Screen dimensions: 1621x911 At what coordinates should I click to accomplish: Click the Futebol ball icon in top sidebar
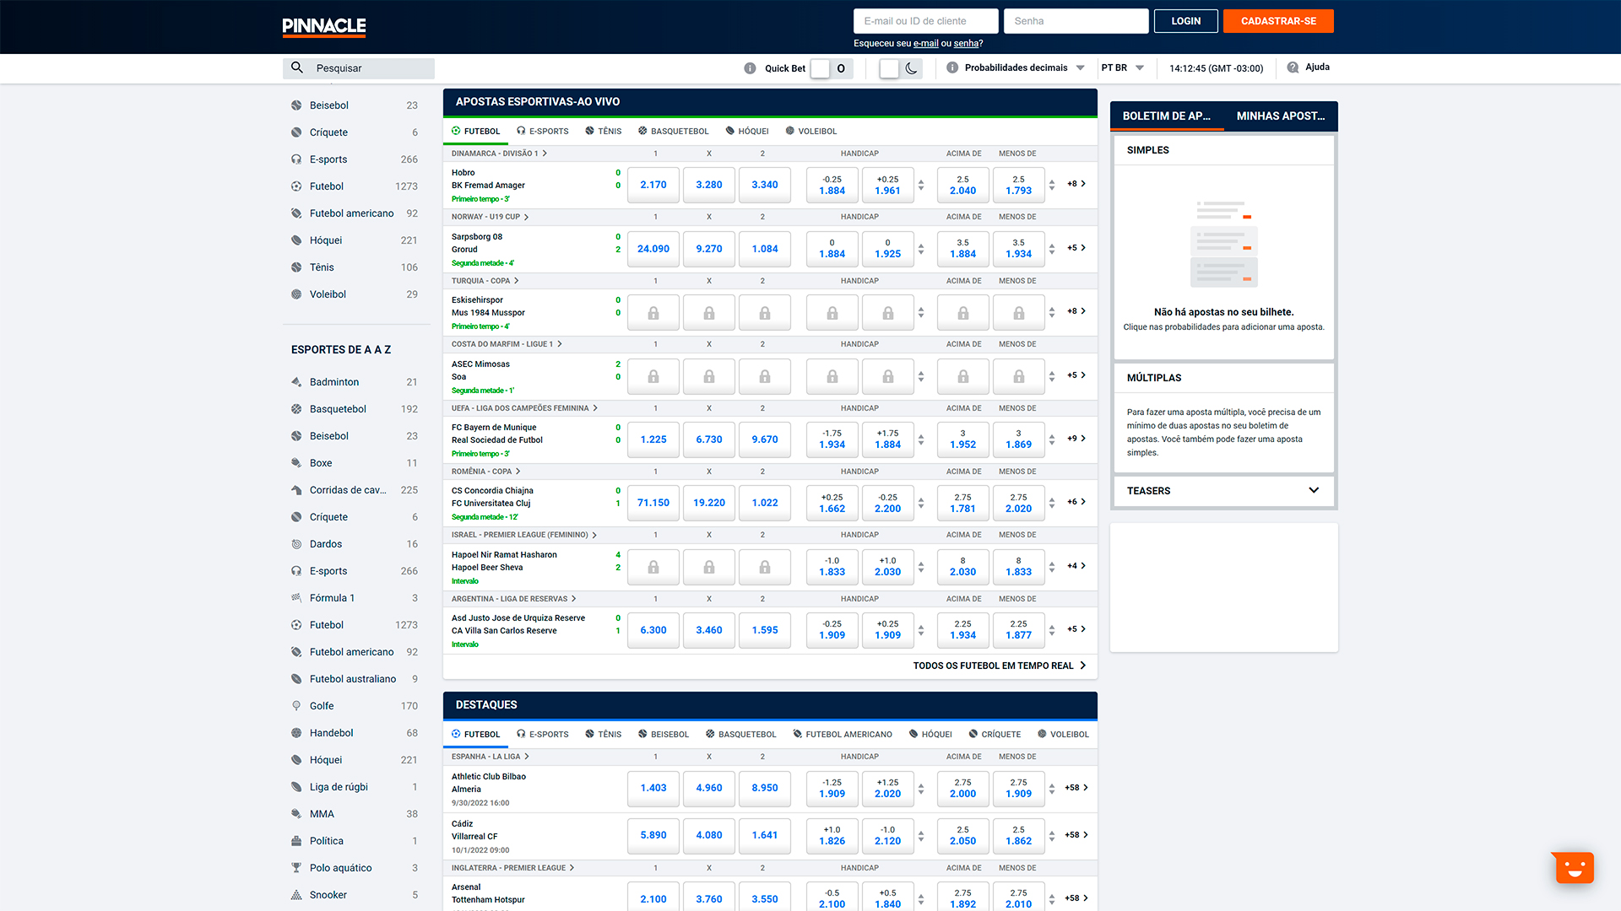pyautogui.click(x=296, y=186)
